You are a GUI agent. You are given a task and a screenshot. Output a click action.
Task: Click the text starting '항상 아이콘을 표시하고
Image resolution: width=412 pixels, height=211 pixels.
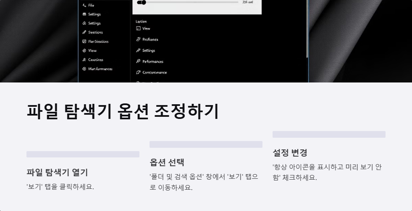328,172
